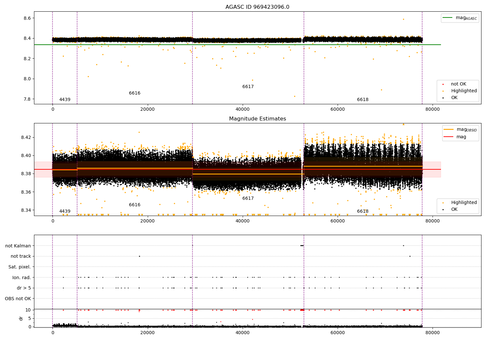Click y-axis tick 8.36 in Magnitude Estimates plot
Screen dimensions: 486x340
pyautogui.click(x=26, y=192)
